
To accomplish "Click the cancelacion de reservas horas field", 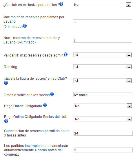I will [103, 133].
